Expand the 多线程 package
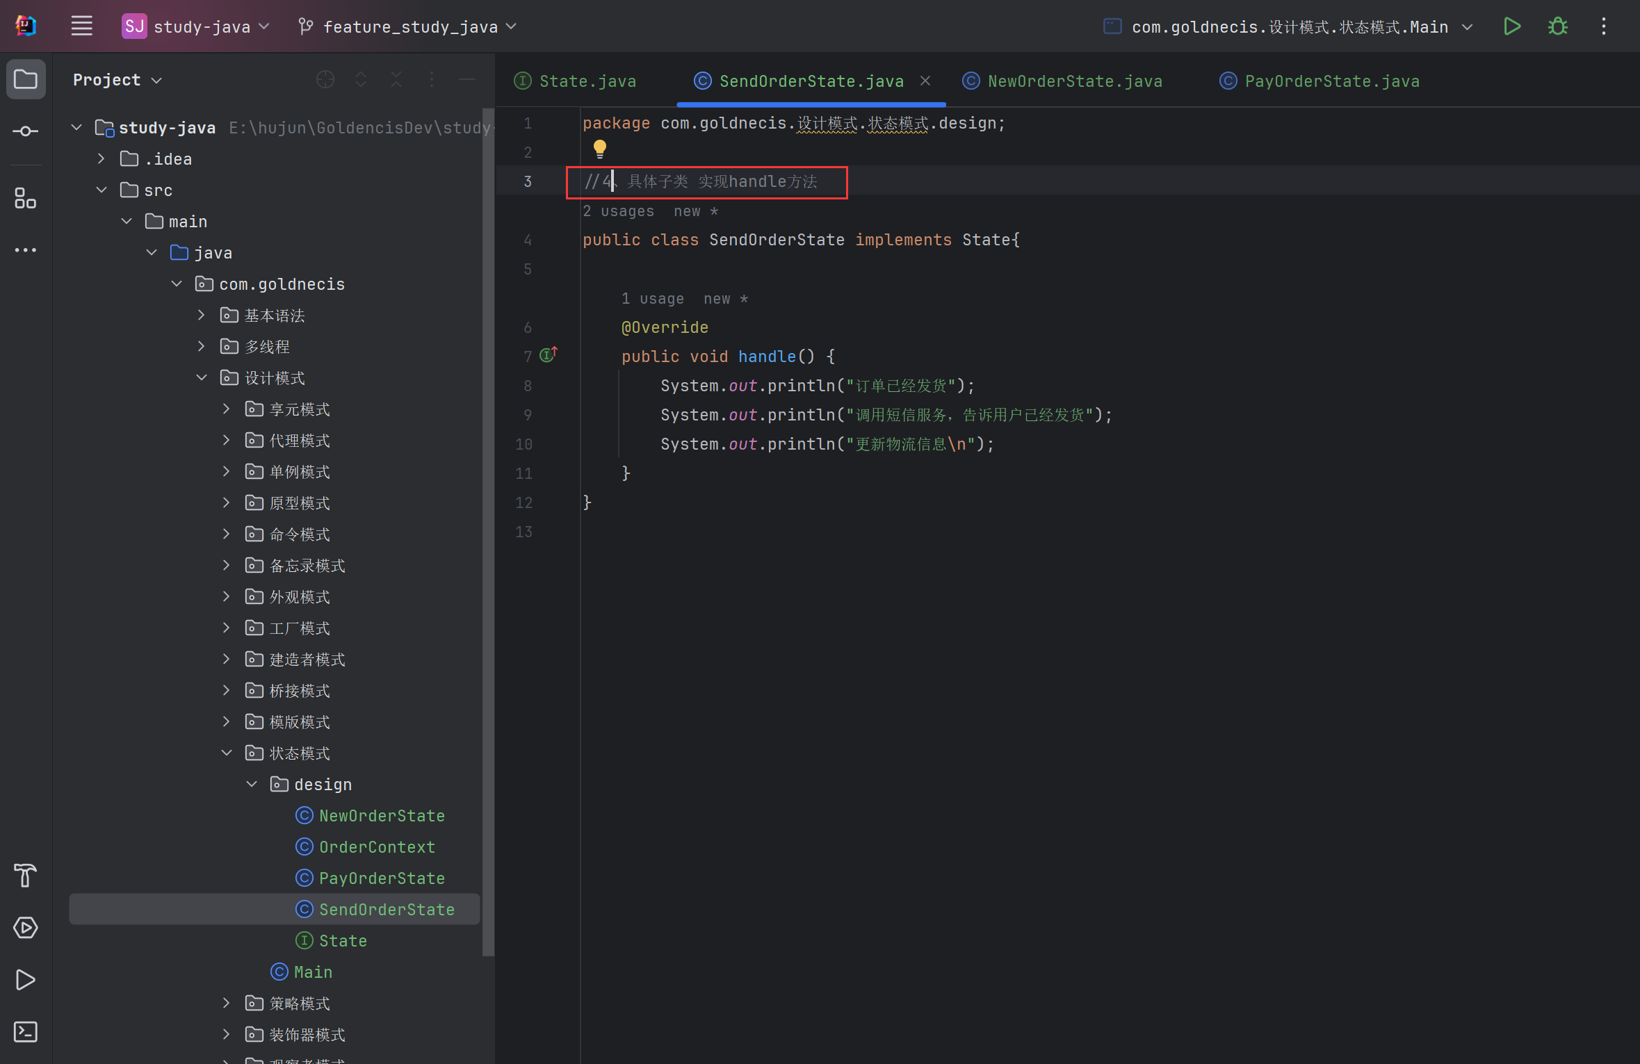The image size is (1640, 1064). pyautogui.click(x=202, y=347)
